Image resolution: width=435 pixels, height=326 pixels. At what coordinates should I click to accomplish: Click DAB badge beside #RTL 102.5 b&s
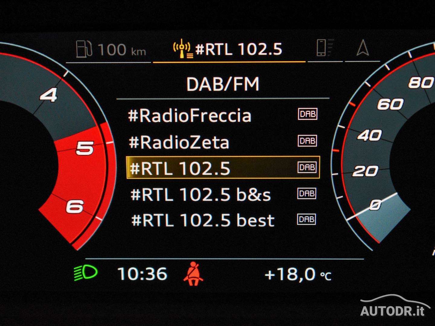click(307, 193)
